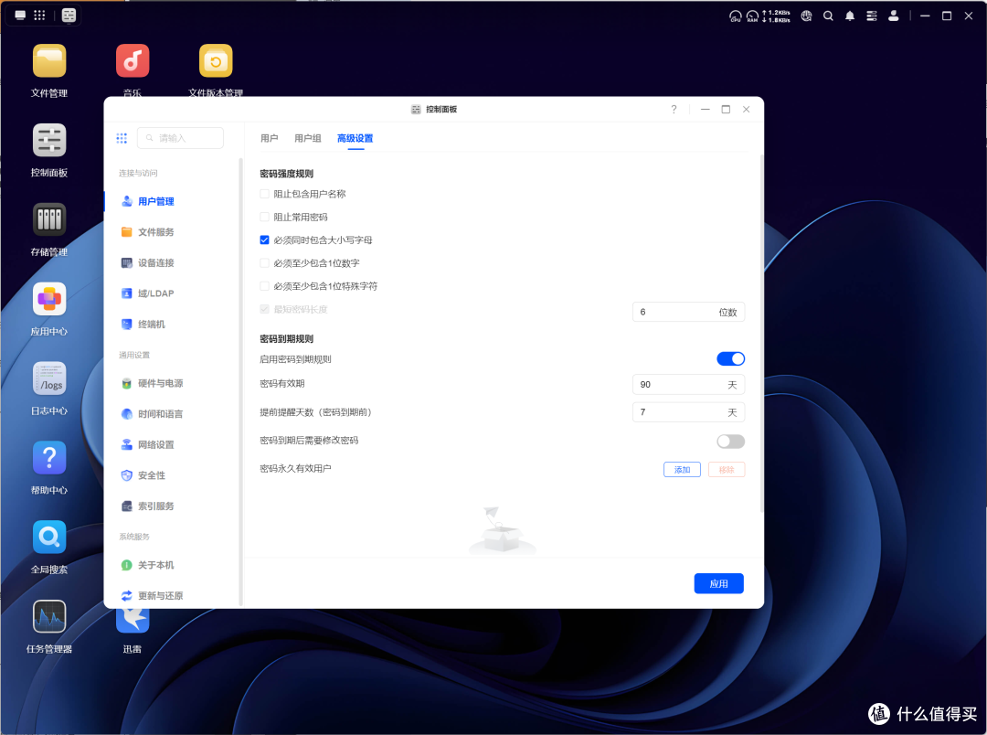The image size is (987, 735).
Task: Click the grid menu icon beside search field
Action: click(x=122, y=138)
